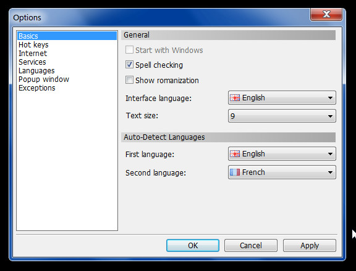
Task: Open the First language dropdown arrow
Action: click(x=330, y=154)
